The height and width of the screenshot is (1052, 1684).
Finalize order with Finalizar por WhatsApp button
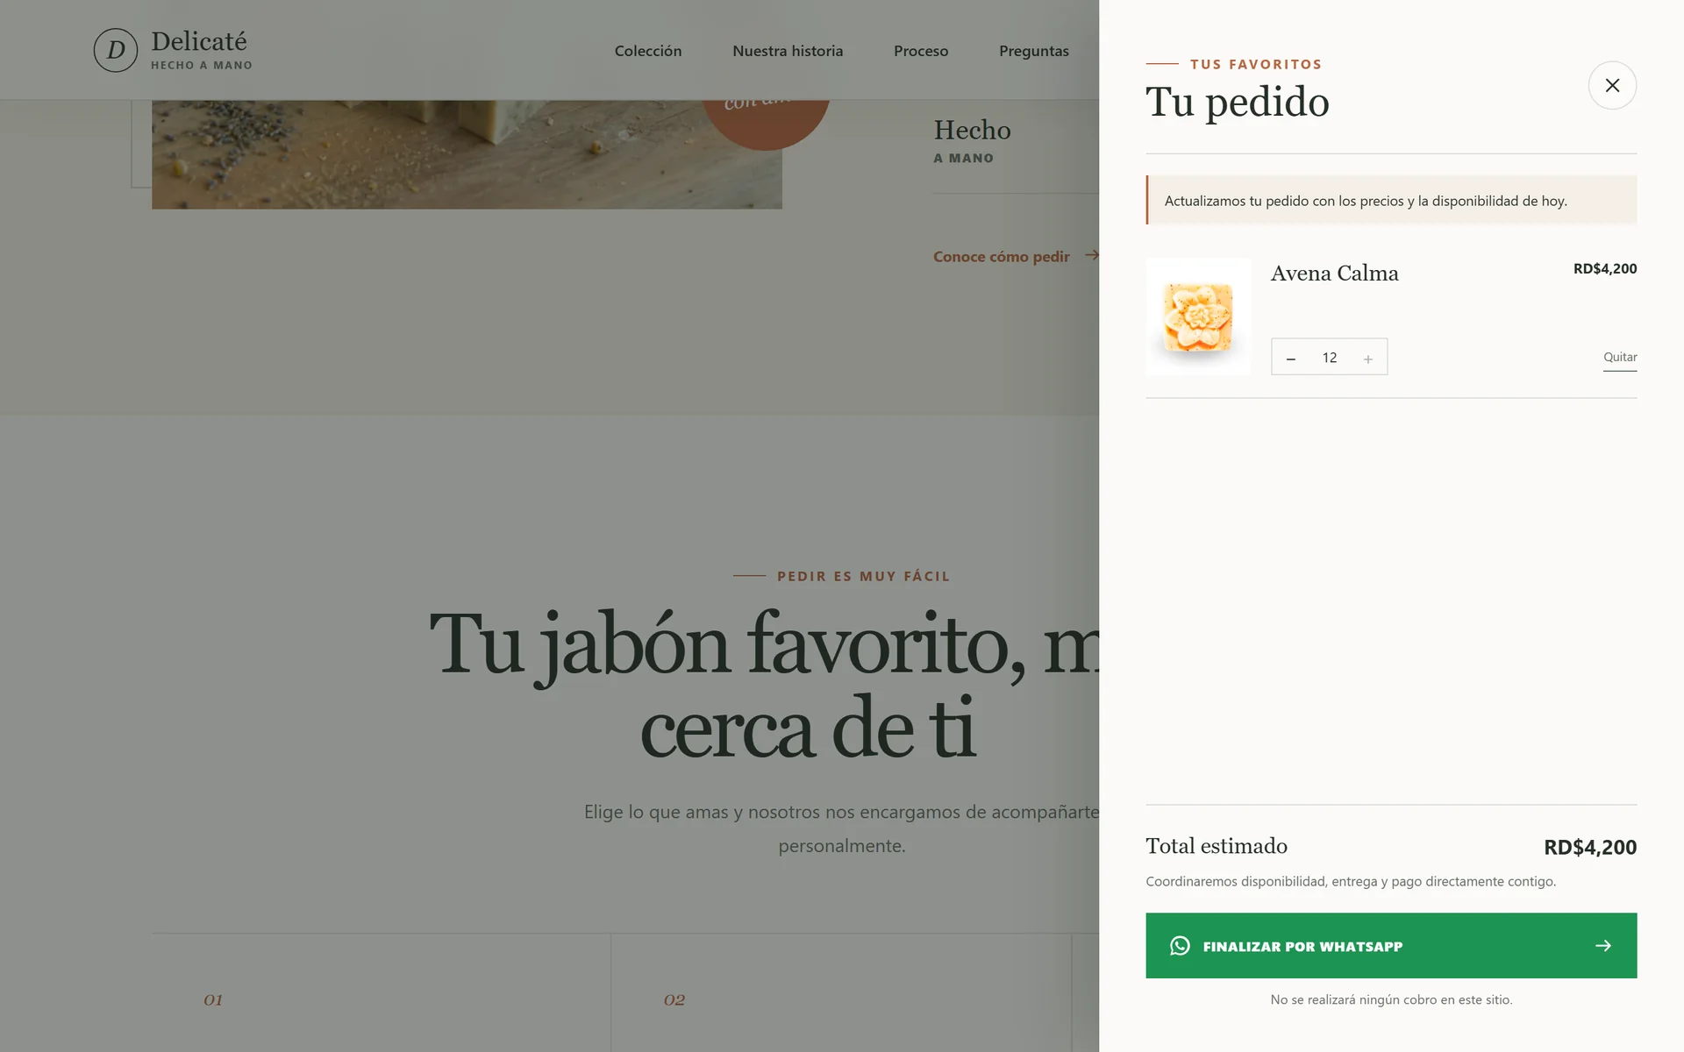pyautogui.click(x=1391, y=945)
